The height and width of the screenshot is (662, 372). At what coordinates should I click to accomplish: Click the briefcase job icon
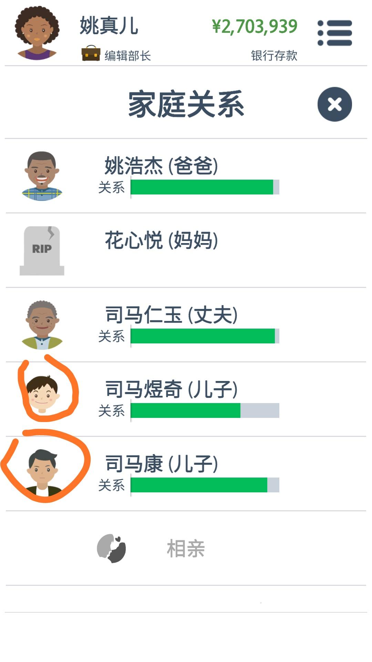(x=91, y=53)
